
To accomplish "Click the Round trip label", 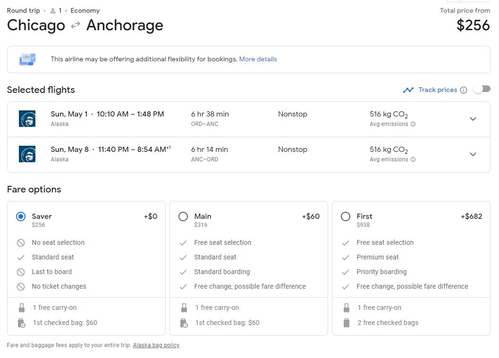I will click(x=24, y=10).
